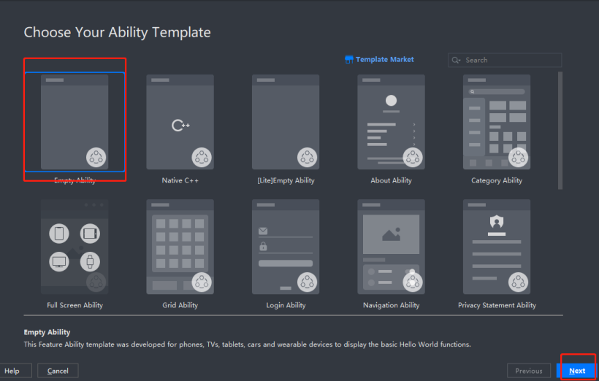This screenshot has height=381, width=599.
Task: Click the tablet device icon in Full Screen Ability
Action: tap(90, 234)
